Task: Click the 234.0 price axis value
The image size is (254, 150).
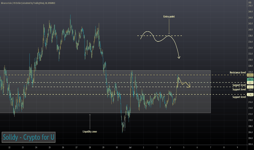Action: click(250, 48)
